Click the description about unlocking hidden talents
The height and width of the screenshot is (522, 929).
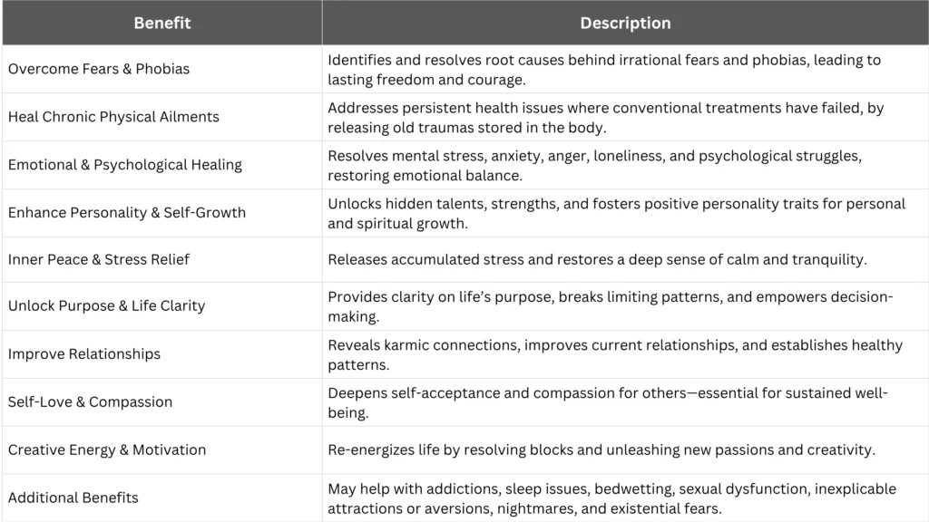click(616, 213)
